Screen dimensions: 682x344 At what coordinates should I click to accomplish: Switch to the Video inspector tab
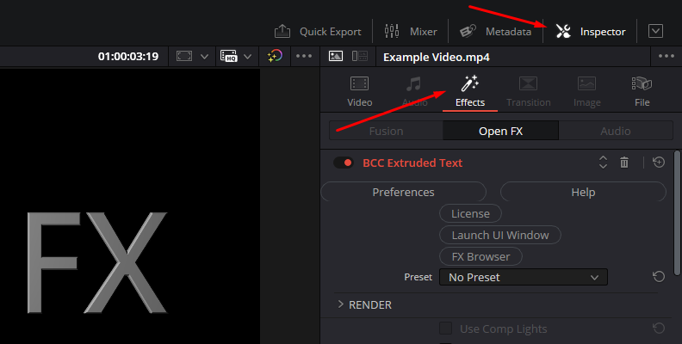[x=359, y=91]
